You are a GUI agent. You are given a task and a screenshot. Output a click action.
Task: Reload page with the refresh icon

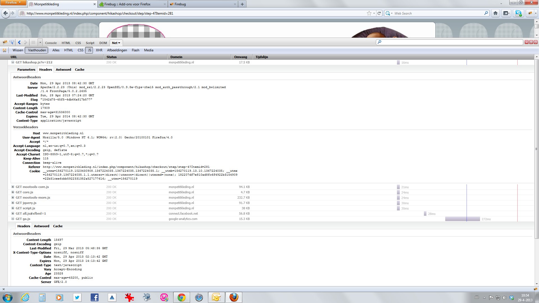click(379, 13)
